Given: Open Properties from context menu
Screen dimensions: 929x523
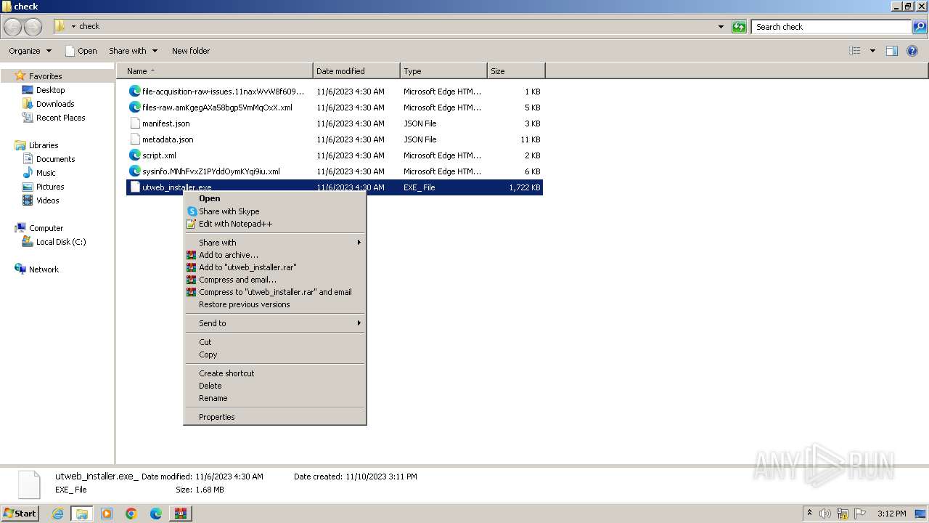Looking at the screenshot, I should tap(274, 417).
